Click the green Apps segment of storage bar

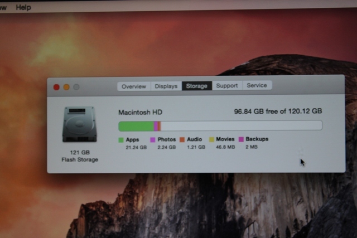click(x=136, y=127)
